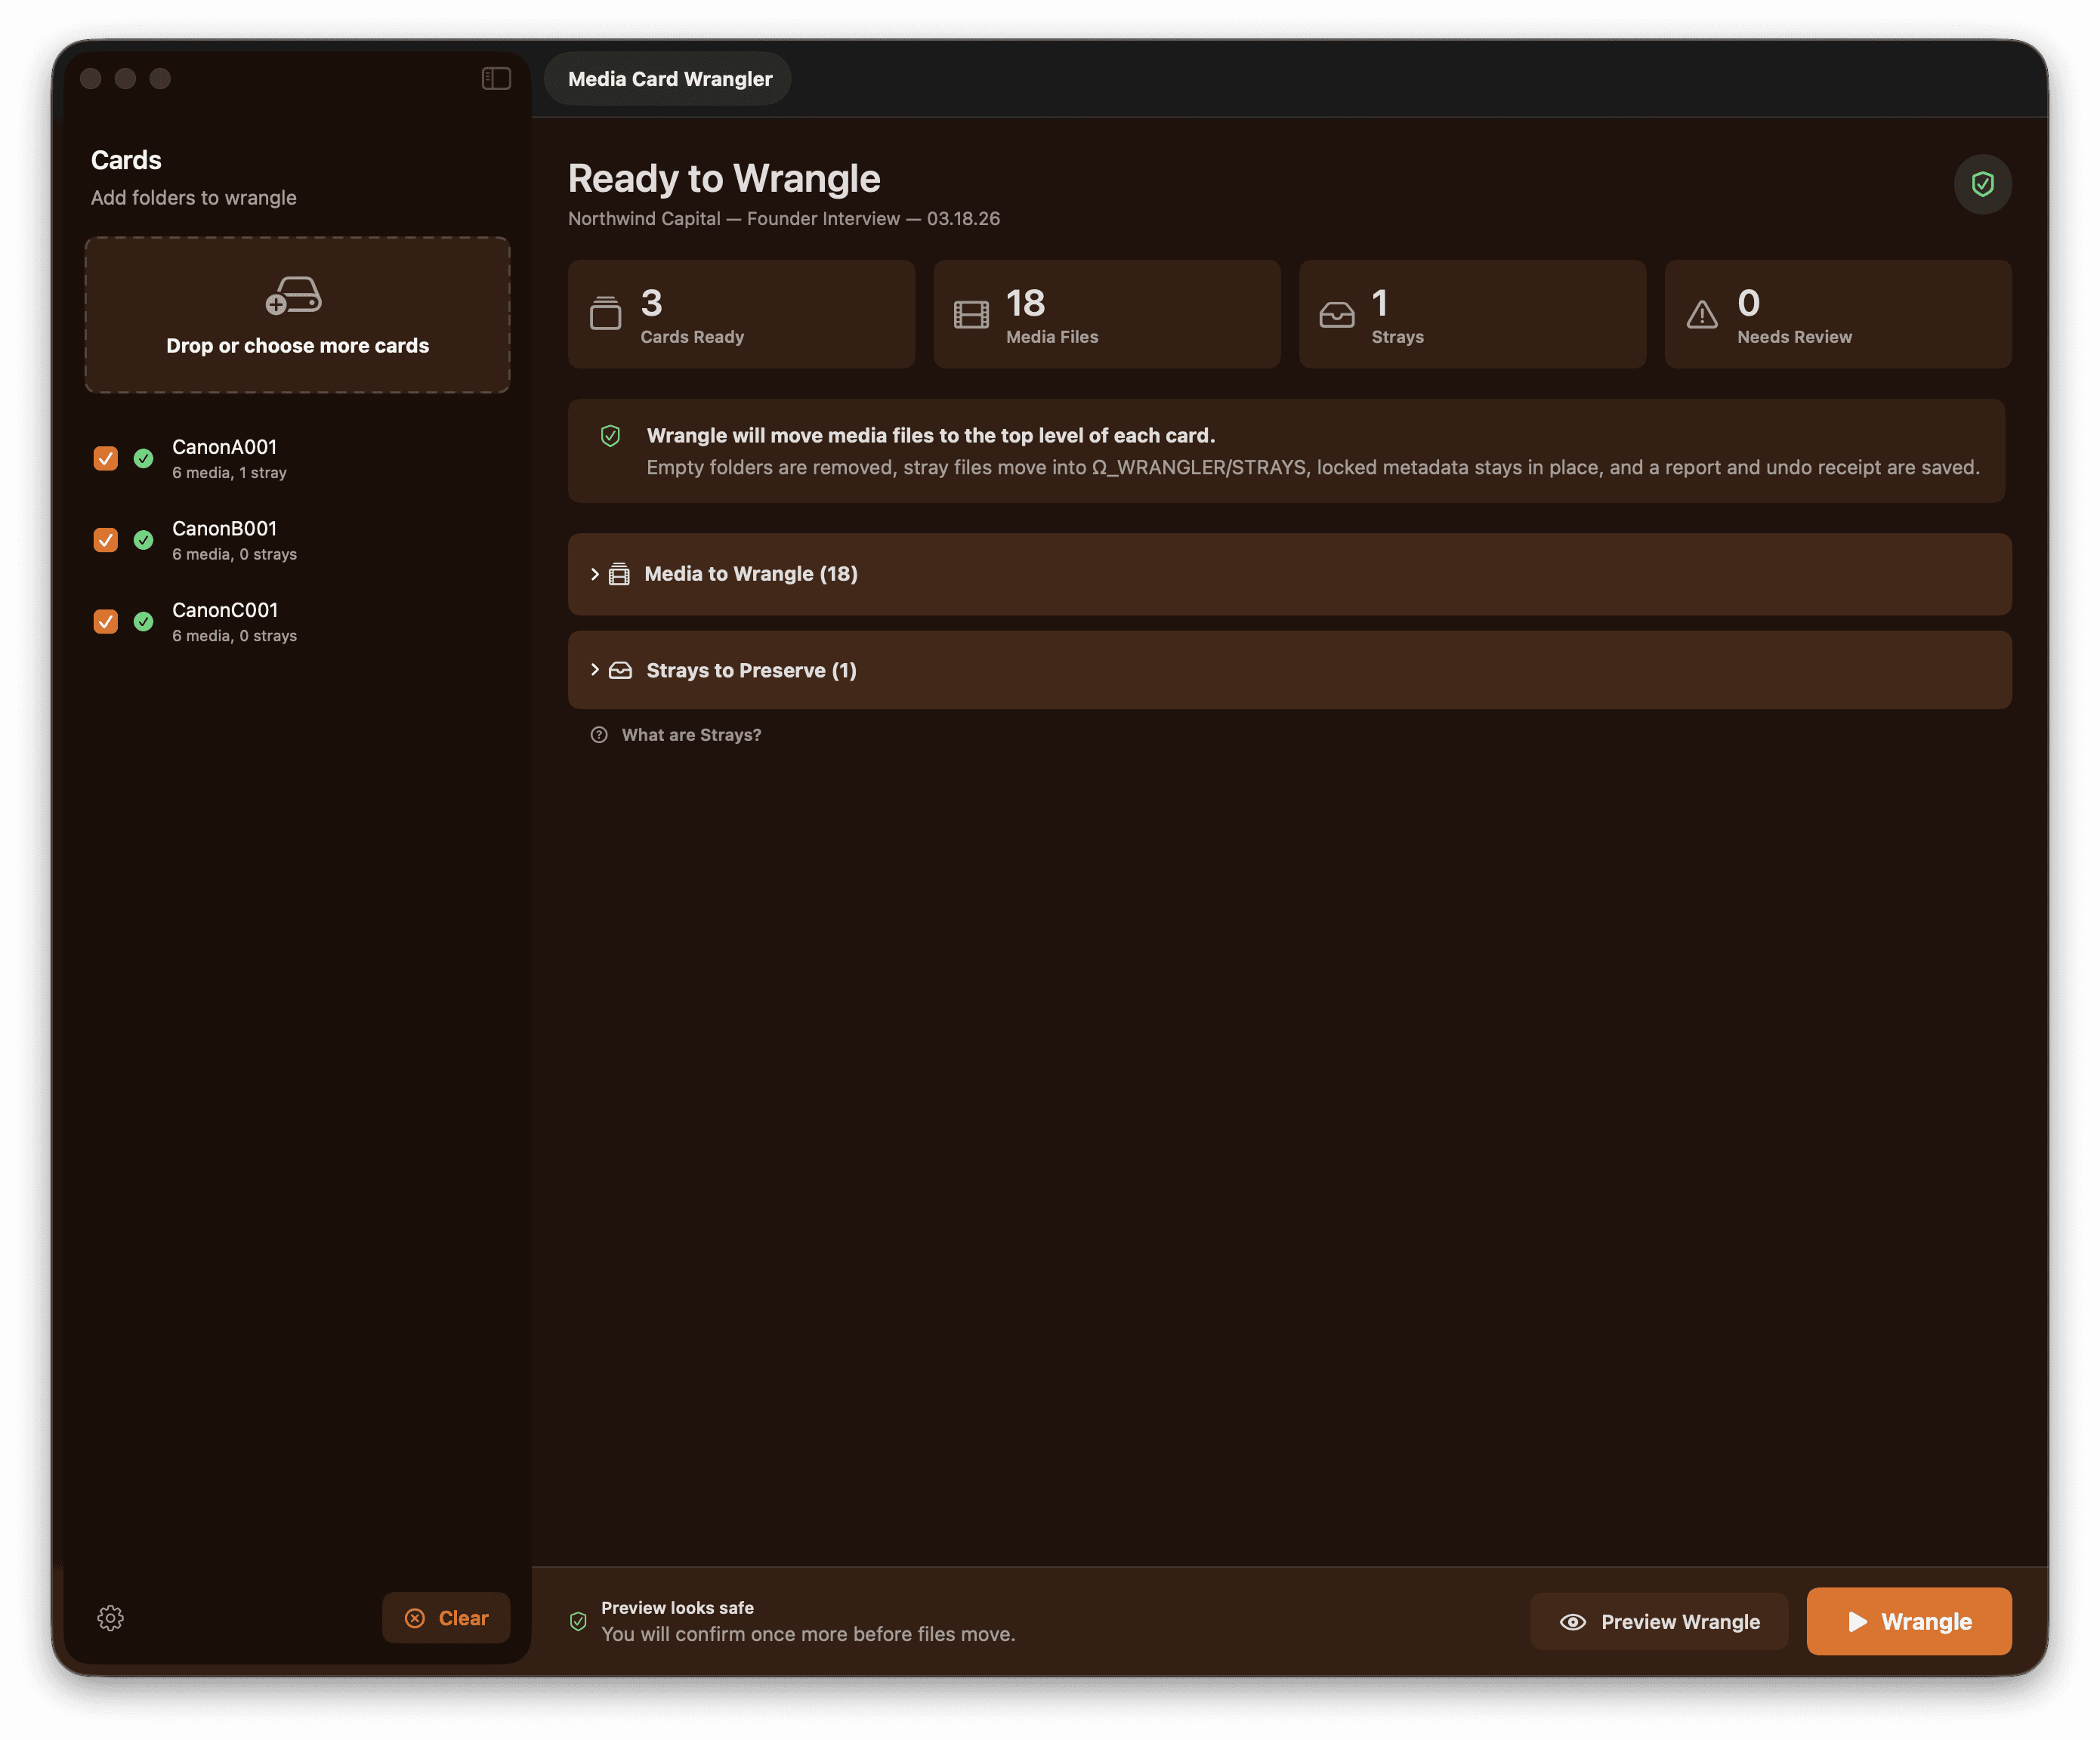Toggle the sidebar panel icon
Image resolution: width=2100 pixels, height=1740 pixels.
pyautogui.click(x=496, y=78)
